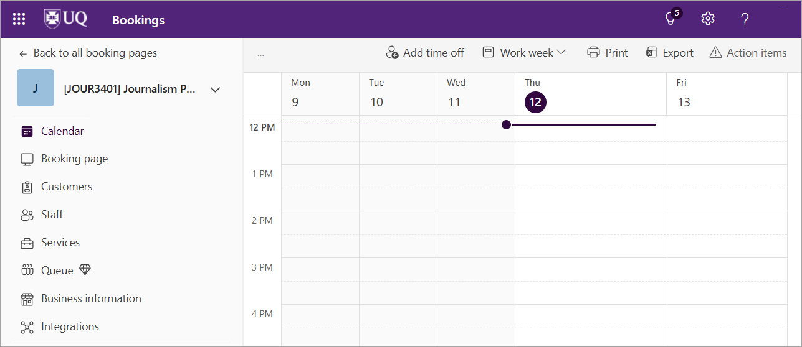Select Calendar in the sidebar
Screen dimensions: 802x347
(62, 131)
